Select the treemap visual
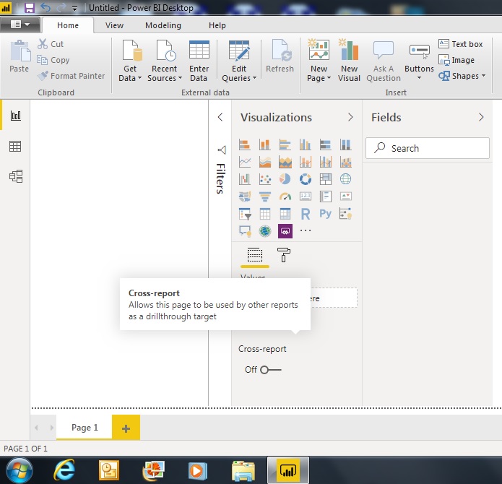 tap(325, 179)
